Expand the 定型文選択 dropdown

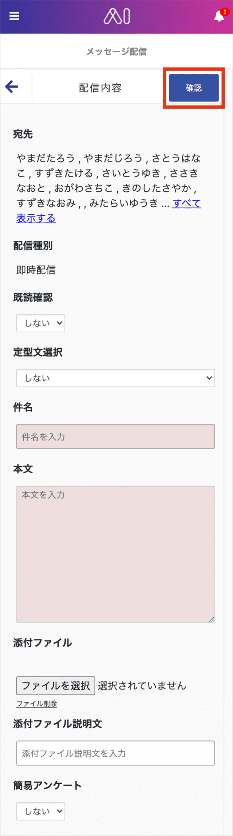click(115, 378)
